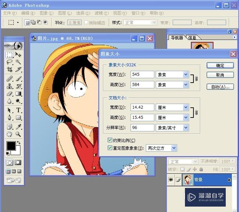Screen dimensions: 239x212
Task: Select the Eraser tool
Action: [10, 93]
